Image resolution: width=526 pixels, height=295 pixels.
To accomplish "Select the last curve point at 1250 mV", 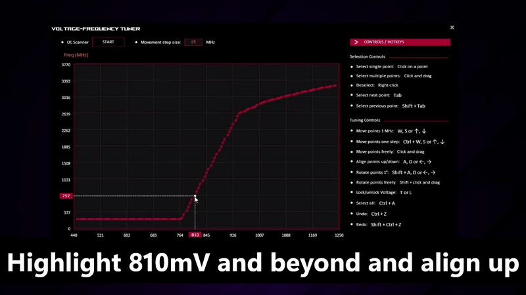I will [336, 85].
